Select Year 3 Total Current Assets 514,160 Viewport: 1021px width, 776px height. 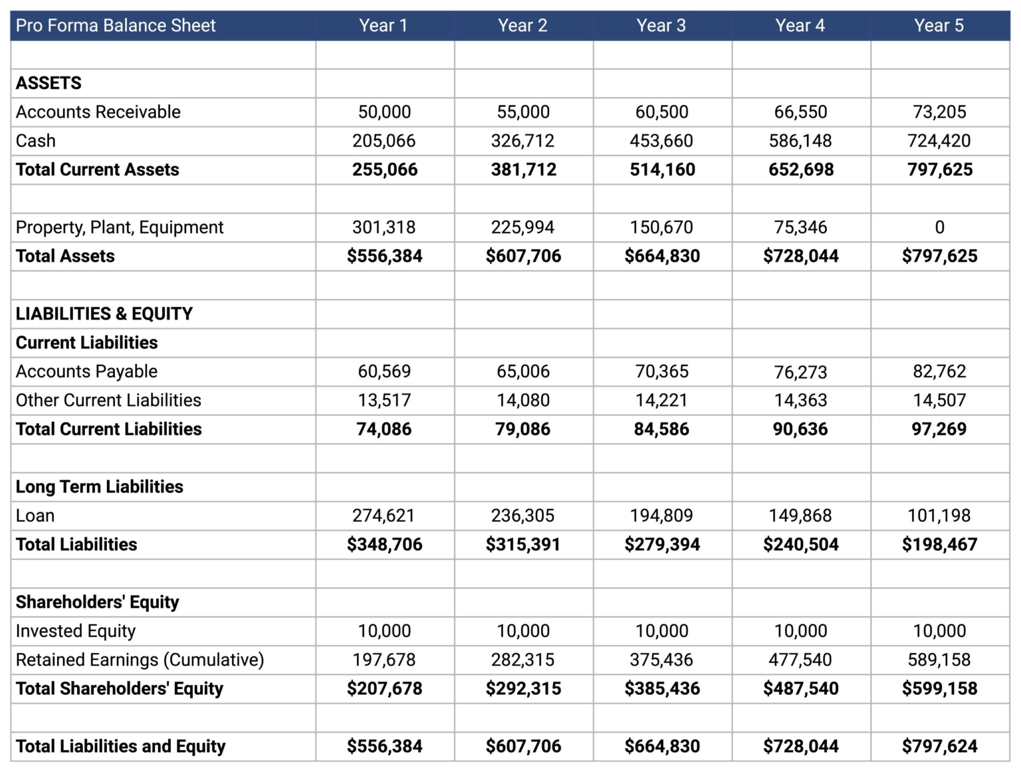[x=662, y=170]
